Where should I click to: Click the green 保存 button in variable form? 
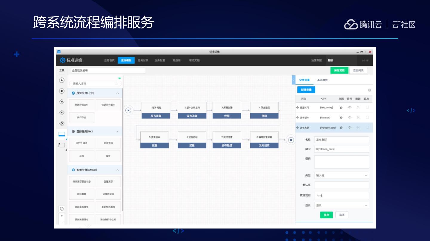326,215
